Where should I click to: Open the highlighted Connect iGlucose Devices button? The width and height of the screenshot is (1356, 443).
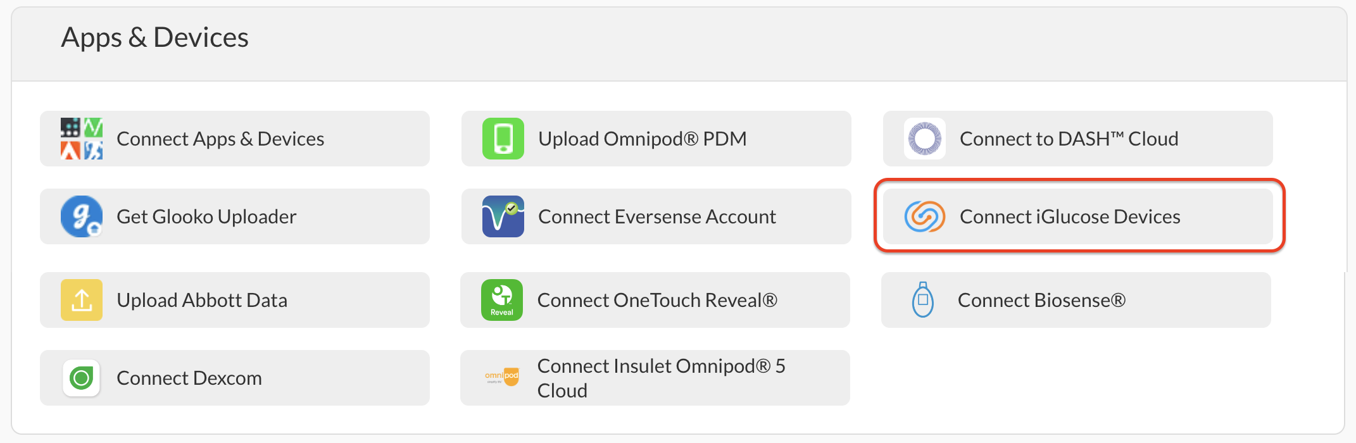click(1078, 216)
